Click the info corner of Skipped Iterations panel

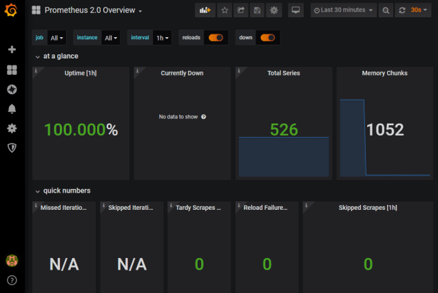pos(103,206)
